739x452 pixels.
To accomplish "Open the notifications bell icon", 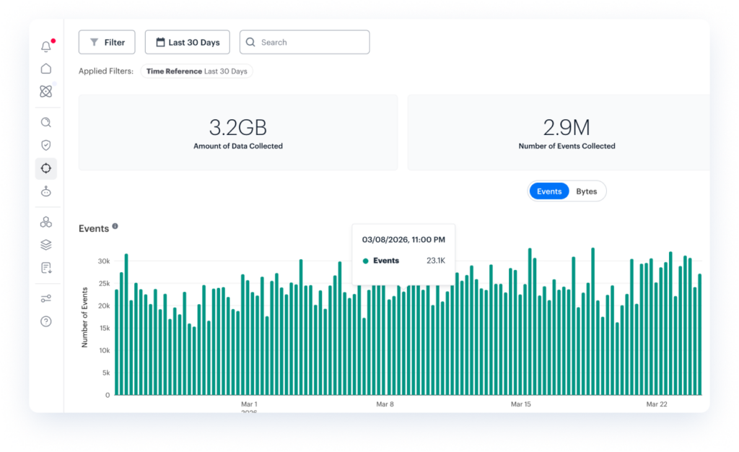I will pos(46,47).
